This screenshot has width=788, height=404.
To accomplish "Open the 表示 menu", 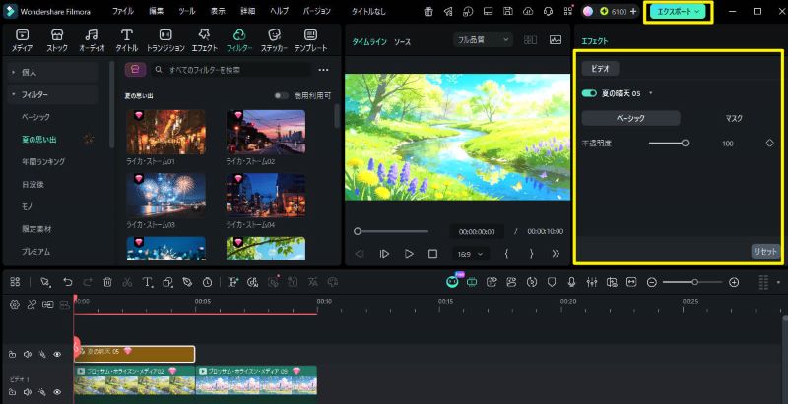I will 218,11.
